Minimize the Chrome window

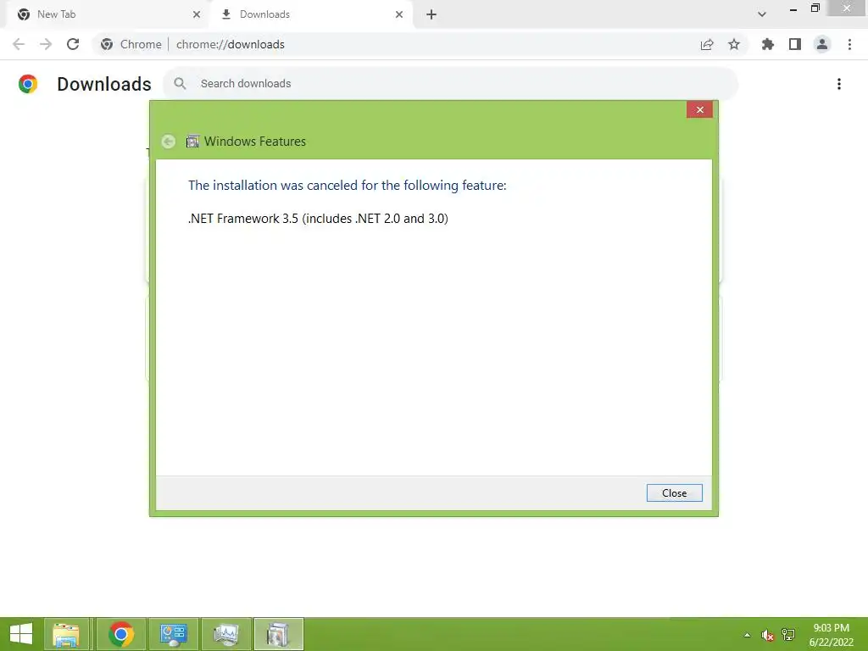[x=793, y=8]
